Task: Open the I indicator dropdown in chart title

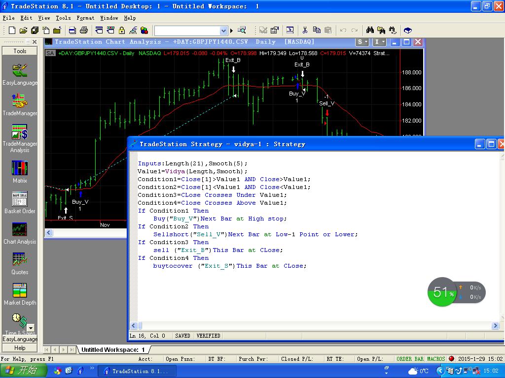Action: coord(379,42)
